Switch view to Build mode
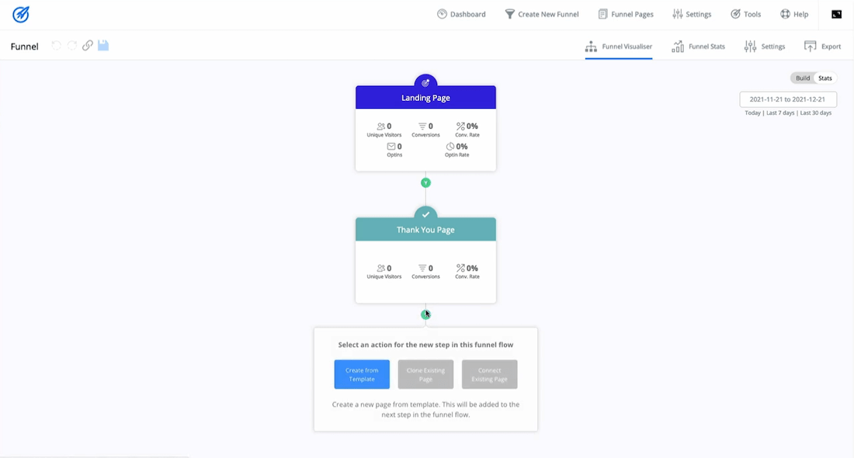 click(802, 78)
